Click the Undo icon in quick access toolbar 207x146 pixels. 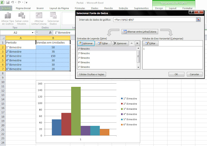(12, 2)
